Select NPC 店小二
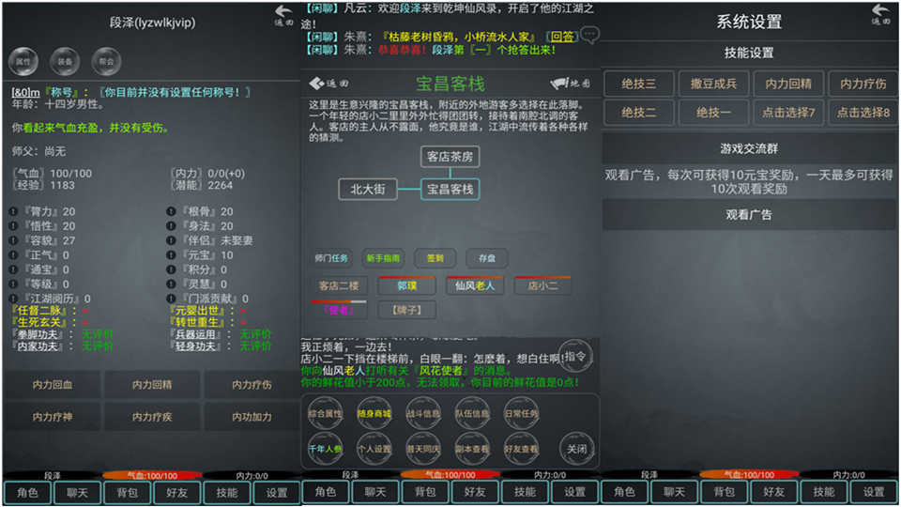This screenshot has height=507, width=901. click(x=542, y=285)
